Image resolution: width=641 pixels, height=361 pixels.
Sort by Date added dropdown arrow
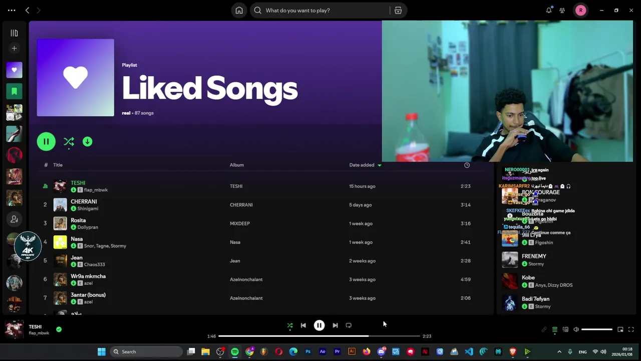[x=379, y=165]
